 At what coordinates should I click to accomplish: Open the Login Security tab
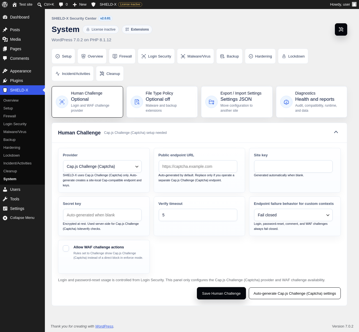(x=156, y=56)
